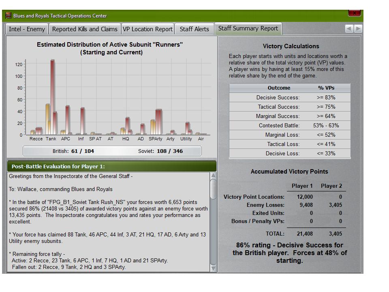Click the Player 2 column heading

click(331, 186)
